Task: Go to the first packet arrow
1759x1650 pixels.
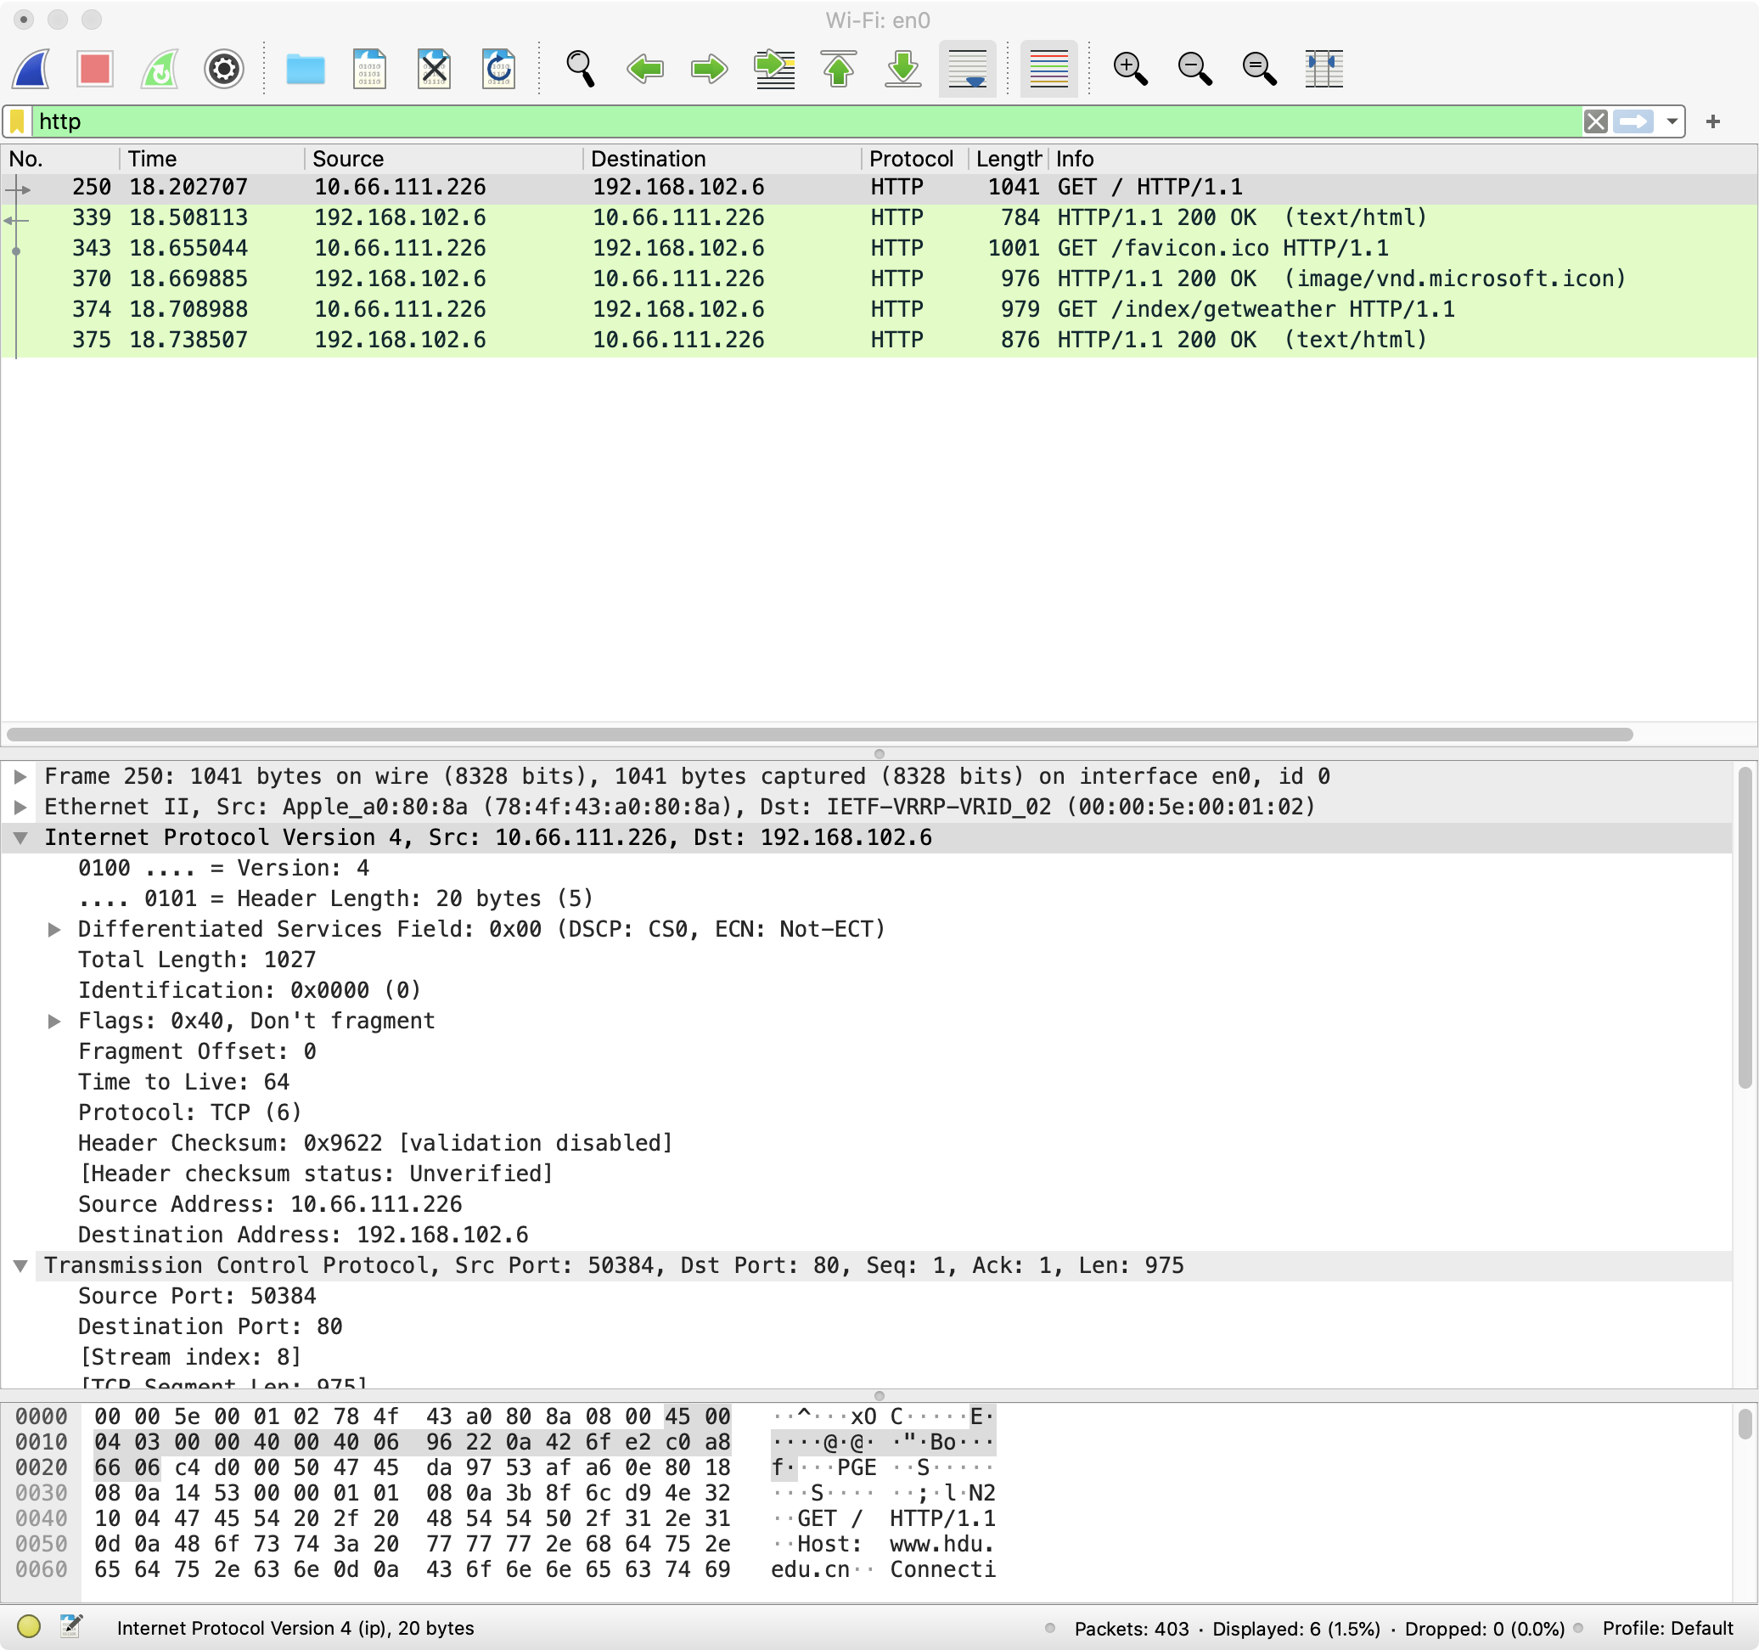Action: point(838,68)
